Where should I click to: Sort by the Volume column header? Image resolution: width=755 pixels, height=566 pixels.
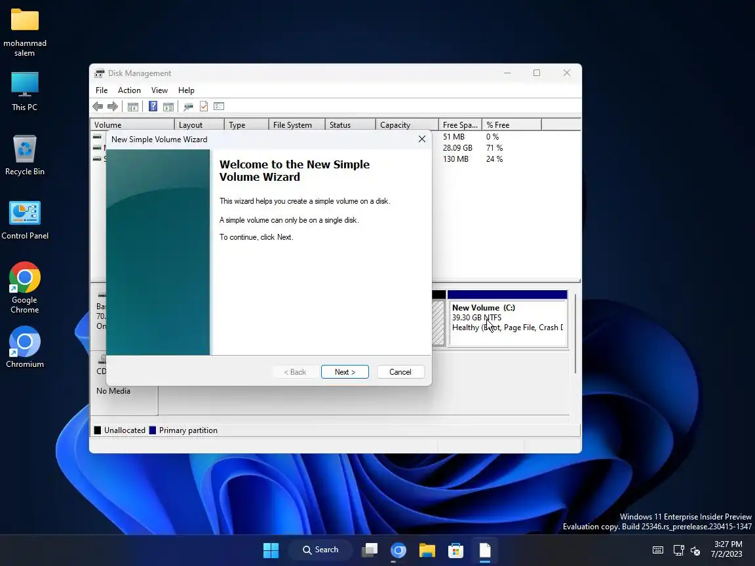click(x=132, y=124)
